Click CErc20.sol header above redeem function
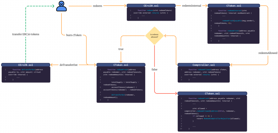 (151, 6)
